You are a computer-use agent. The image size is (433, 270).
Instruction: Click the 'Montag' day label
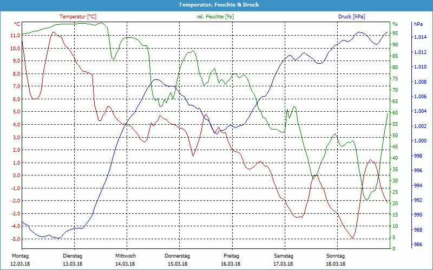(20, 256)
